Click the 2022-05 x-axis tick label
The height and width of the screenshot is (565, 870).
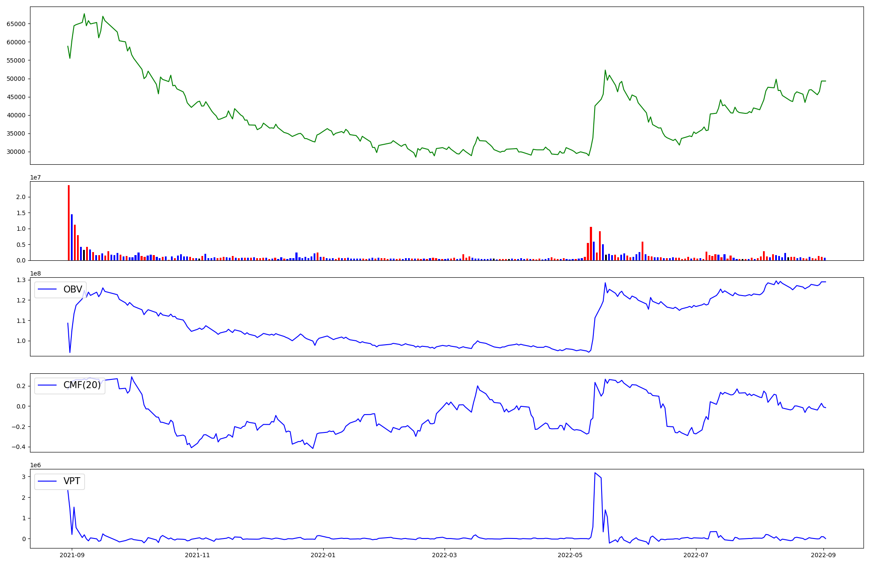pyautogui.click(x=570, y=555)
